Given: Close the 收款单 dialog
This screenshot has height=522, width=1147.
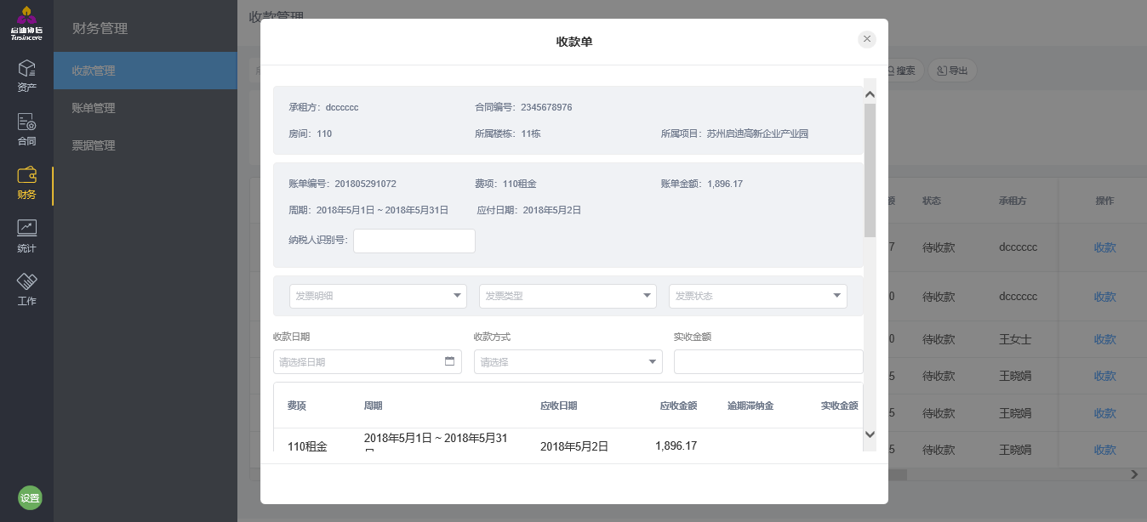Looking at the screenshot, I should coord(867,39).
